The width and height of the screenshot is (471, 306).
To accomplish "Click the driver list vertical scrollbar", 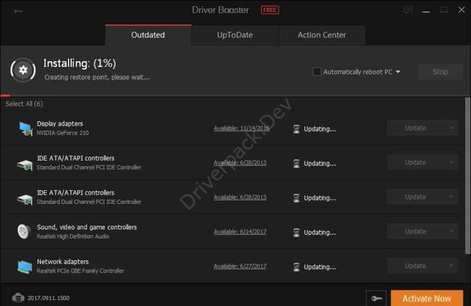I will 467,176.
